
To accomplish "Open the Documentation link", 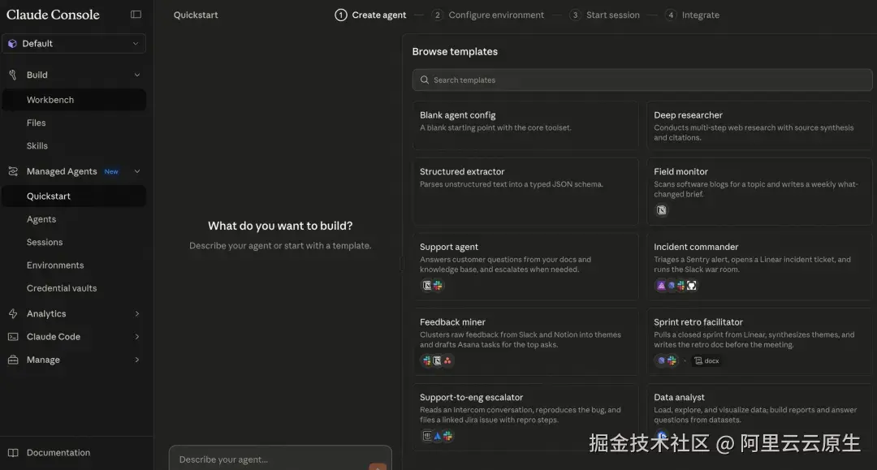I will coord(58,453).
